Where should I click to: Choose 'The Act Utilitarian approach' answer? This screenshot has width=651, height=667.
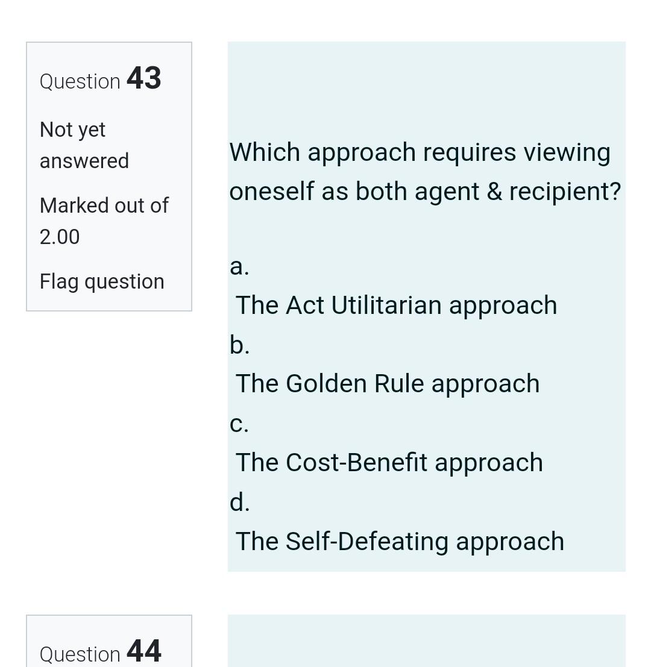click(x=396, y=305)
